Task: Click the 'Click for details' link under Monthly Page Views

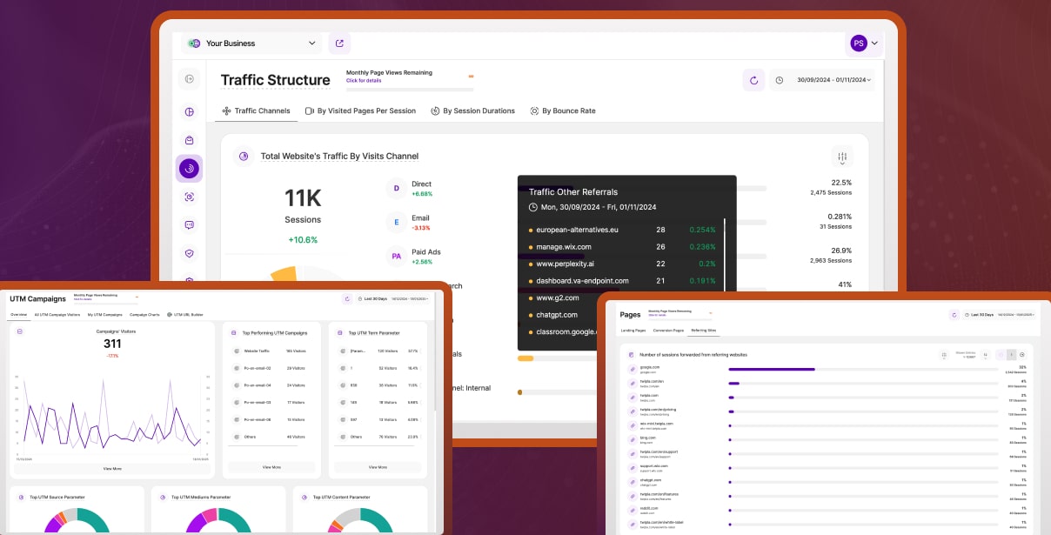Action: coord(364,80)
